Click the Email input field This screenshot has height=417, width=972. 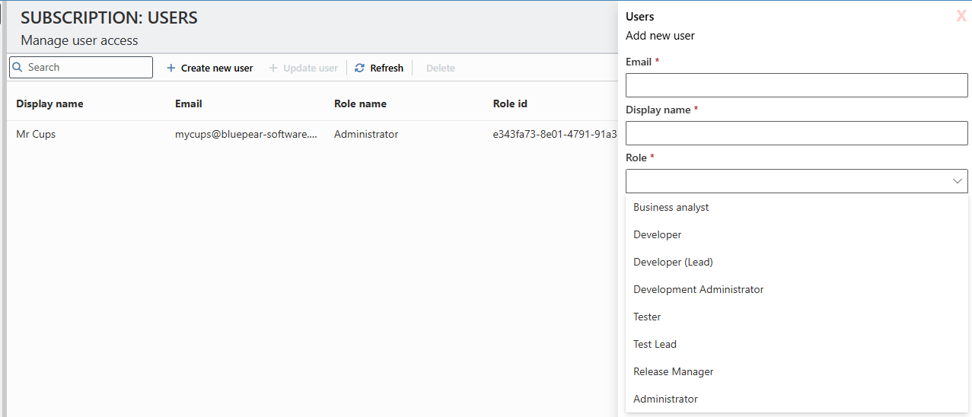(796, 85)
